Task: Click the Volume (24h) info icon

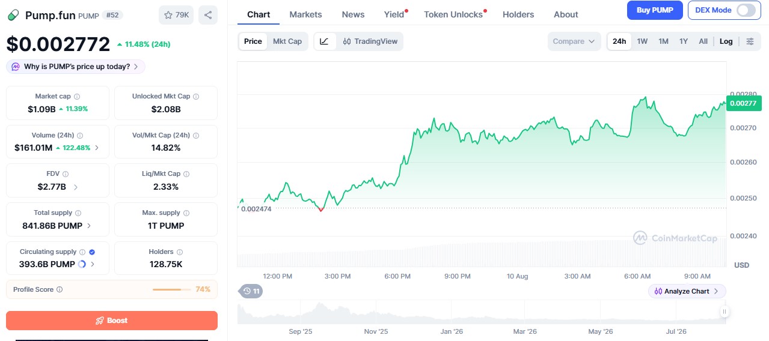Action: tap(80, 135)
